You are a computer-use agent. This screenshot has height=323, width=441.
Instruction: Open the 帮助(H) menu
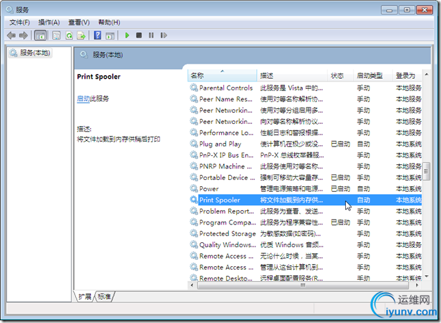click(109, 22)
